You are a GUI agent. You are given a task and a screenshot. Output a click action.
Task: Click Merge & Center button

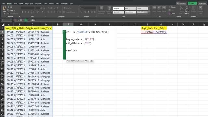tap(69, 12)
